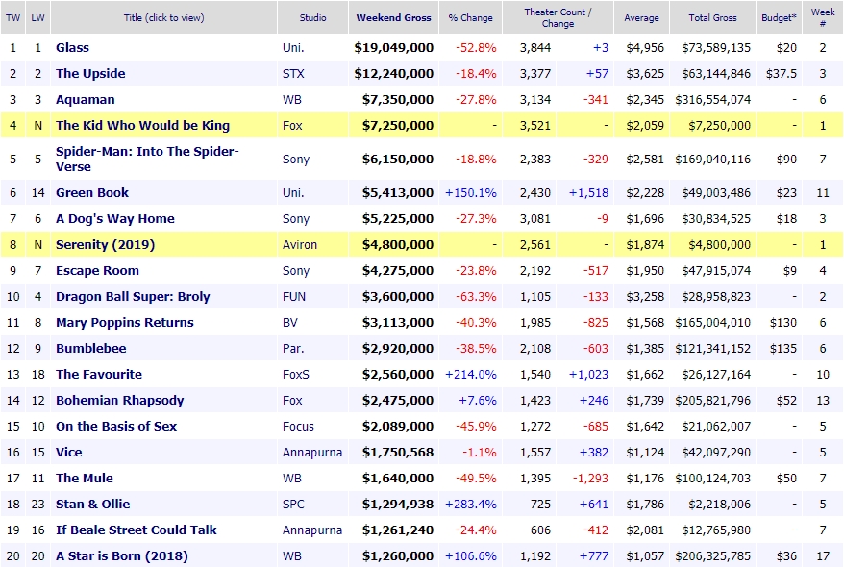The width and height of the screenshot is (844, 567).
Task: Select BV studio in Mary Poppins row
Action: 290,322
